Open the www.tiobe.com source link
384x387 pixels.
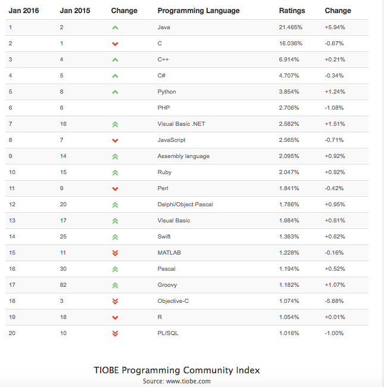[188, 381]
